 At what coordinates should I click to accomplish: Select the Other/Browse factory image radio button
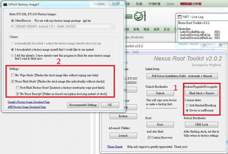coord(12,21)
